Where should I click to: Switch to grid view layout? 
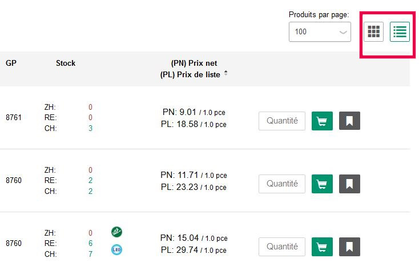(x=374, y=31)
